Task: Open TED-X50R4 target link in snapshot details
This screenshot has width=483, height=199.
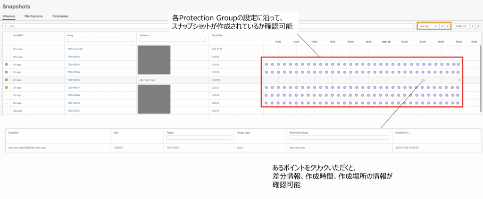Action: click(x=173, y=148)
